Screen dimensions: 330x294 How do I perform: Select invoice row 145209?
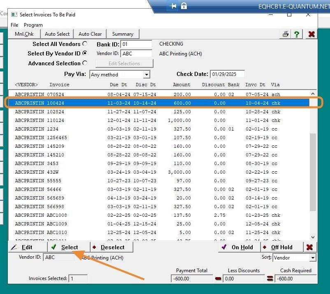159,146
